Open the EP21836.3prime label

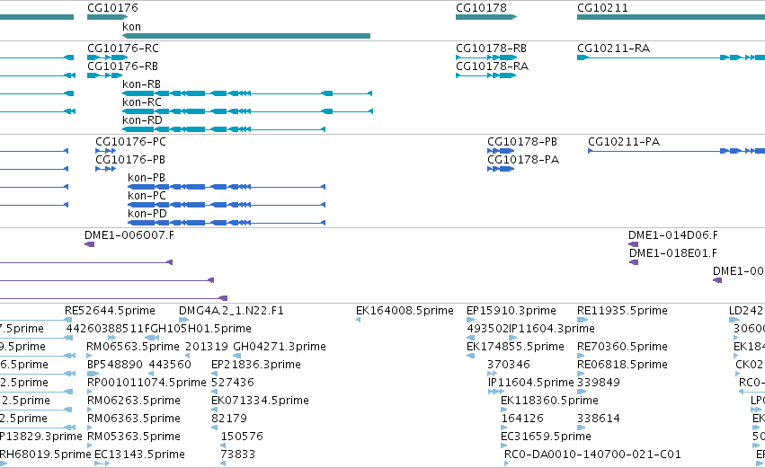[x=256, y=365]
